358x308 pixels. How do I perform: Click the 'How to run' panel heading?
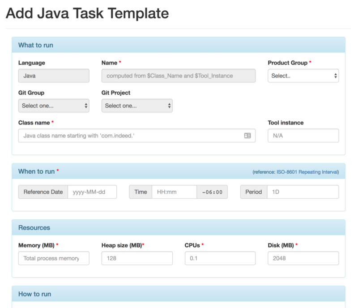[x=179, y=294]
